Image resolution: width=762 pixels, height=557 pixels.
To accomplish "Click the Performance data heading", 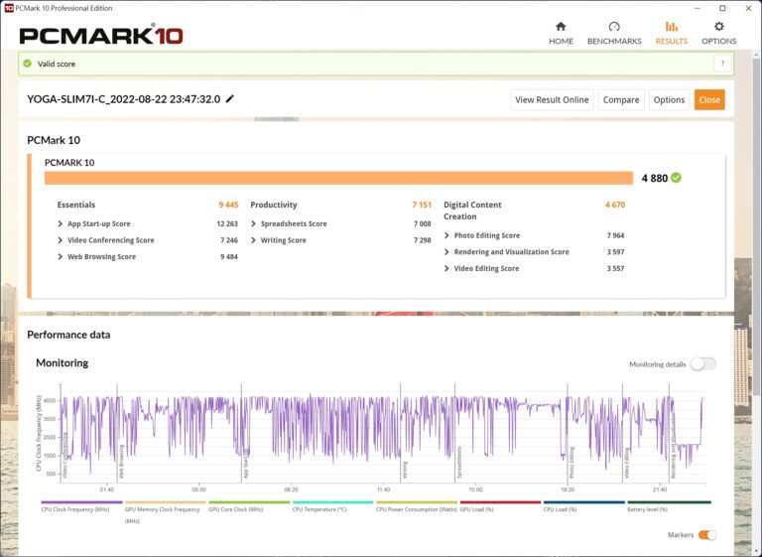I will pyautogui.click(x=68, y=335).
